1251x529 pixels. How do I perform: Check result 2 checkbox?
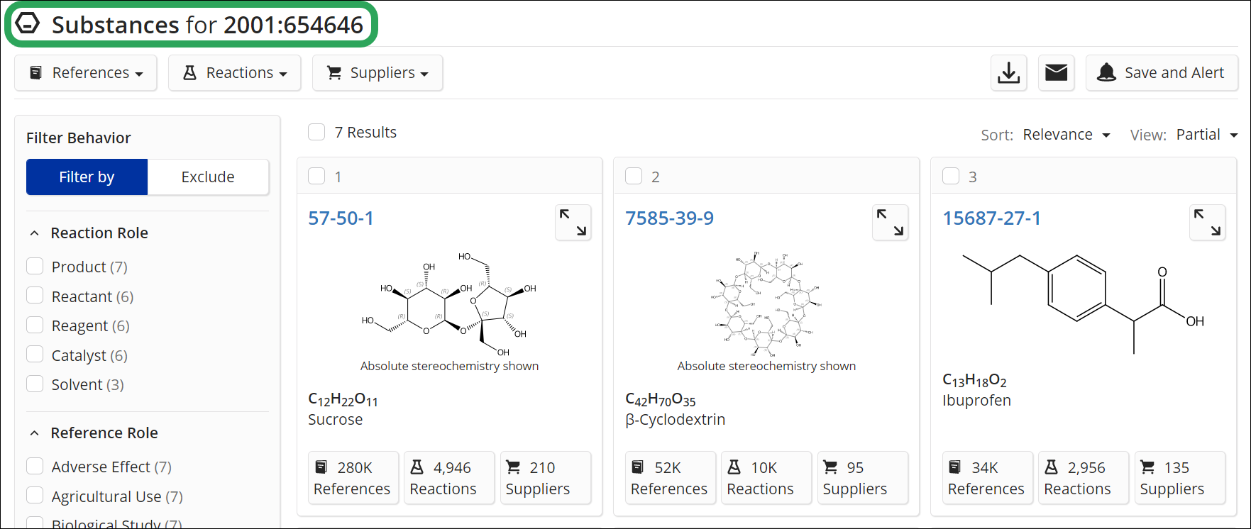[634, 176]
